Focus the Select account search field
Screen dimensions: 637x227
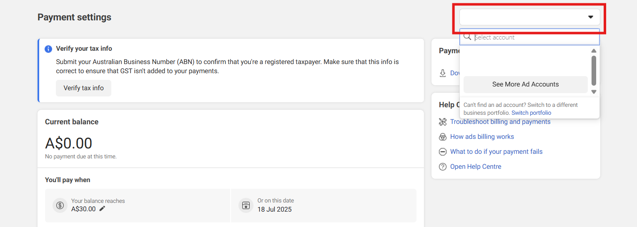click(x=529, y=37)
